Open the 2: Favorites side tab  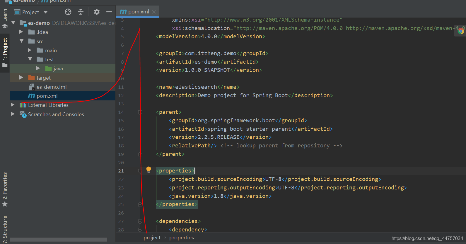pos(5,189)
